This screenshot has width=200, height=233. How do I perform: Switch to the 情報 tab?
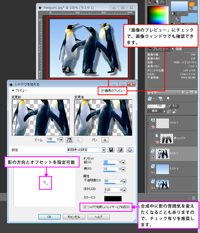177,49
